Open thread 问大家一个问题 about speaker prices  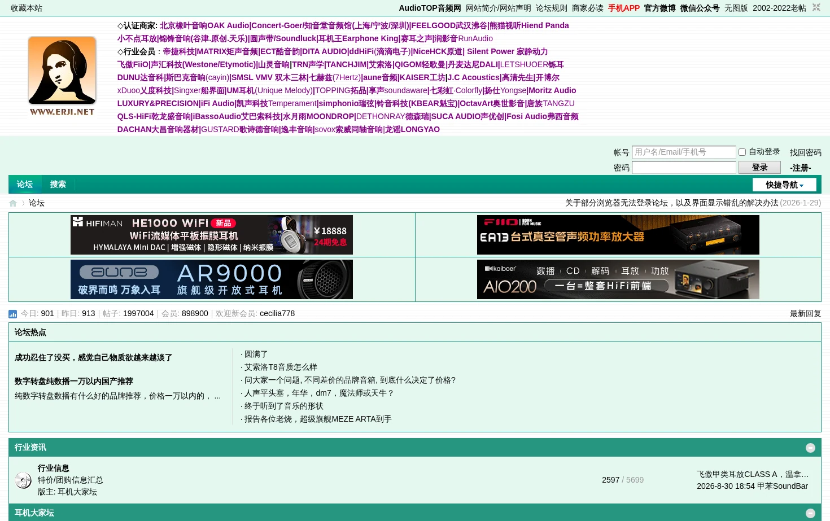[x=350, y=380]
